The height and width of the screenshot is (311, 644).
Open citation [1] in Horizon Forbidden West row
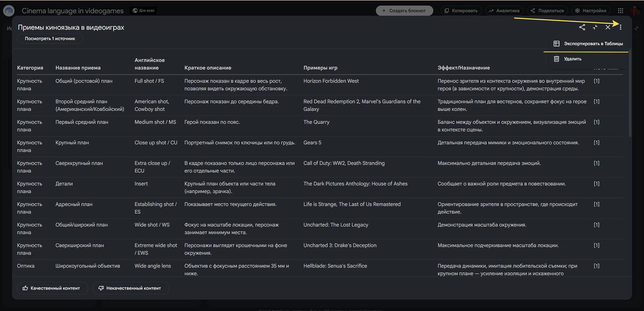tap(597, 81)
